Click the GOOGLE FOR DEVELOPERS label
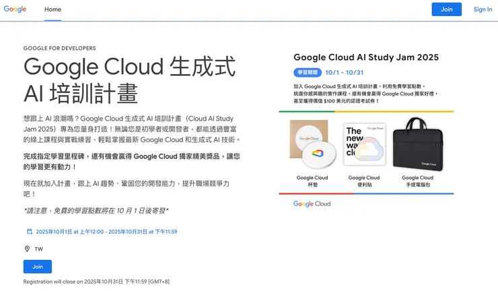Image resolution: width=498 pixels, height=295 pixels. click(x=59, y=48)
